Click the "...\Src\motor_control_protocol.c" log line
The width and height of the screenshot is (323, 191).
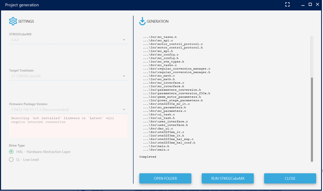[173, 44]
